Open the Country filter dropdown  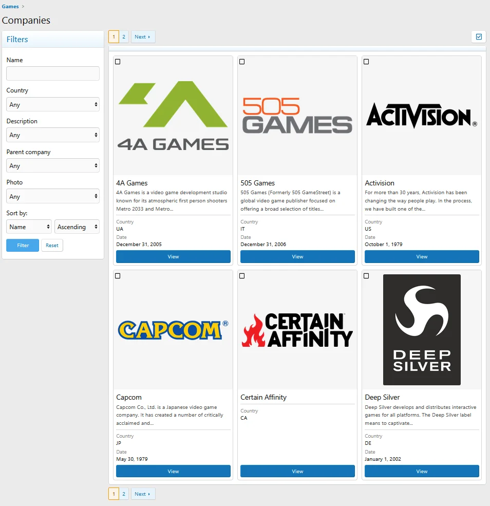point(53,105)
